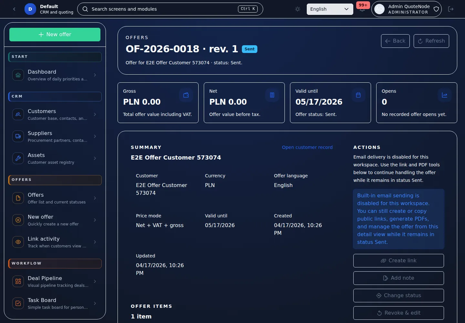Click the Back button

(395, 41)
